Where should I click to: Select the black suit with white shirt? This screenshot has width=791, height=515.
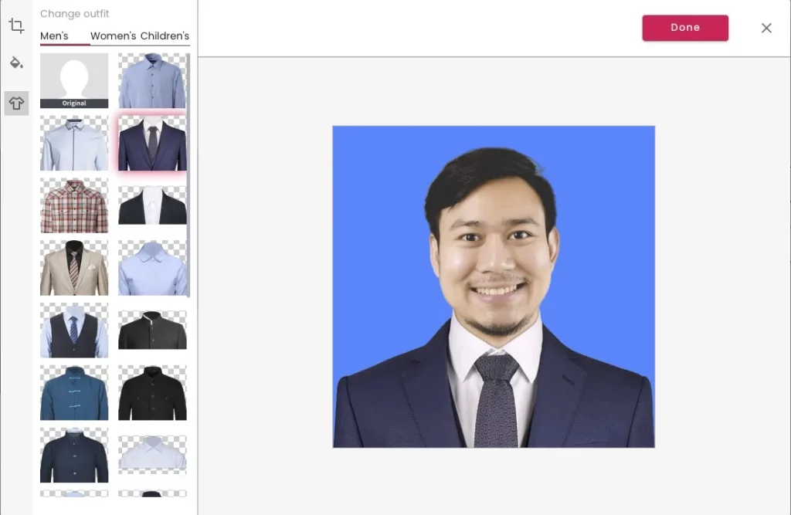[x=152, y=205]
